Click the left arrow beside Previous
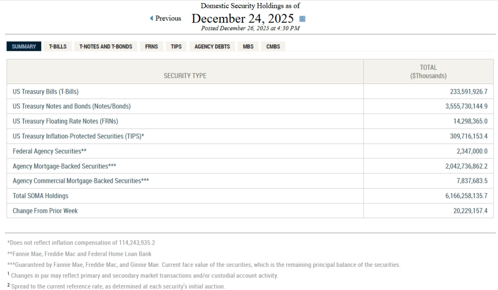Screen dimensions: 498x290 click(151, 18)
